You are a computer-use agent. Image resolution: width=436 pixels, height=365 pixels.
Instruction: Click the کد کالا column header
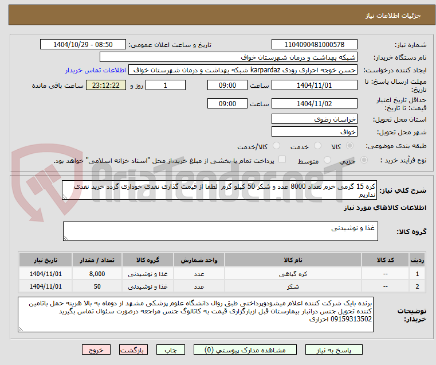point(385,260)
